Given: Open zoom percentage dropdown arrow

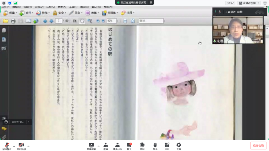Looking at the screenshot, I should click(x=117, y=21).
